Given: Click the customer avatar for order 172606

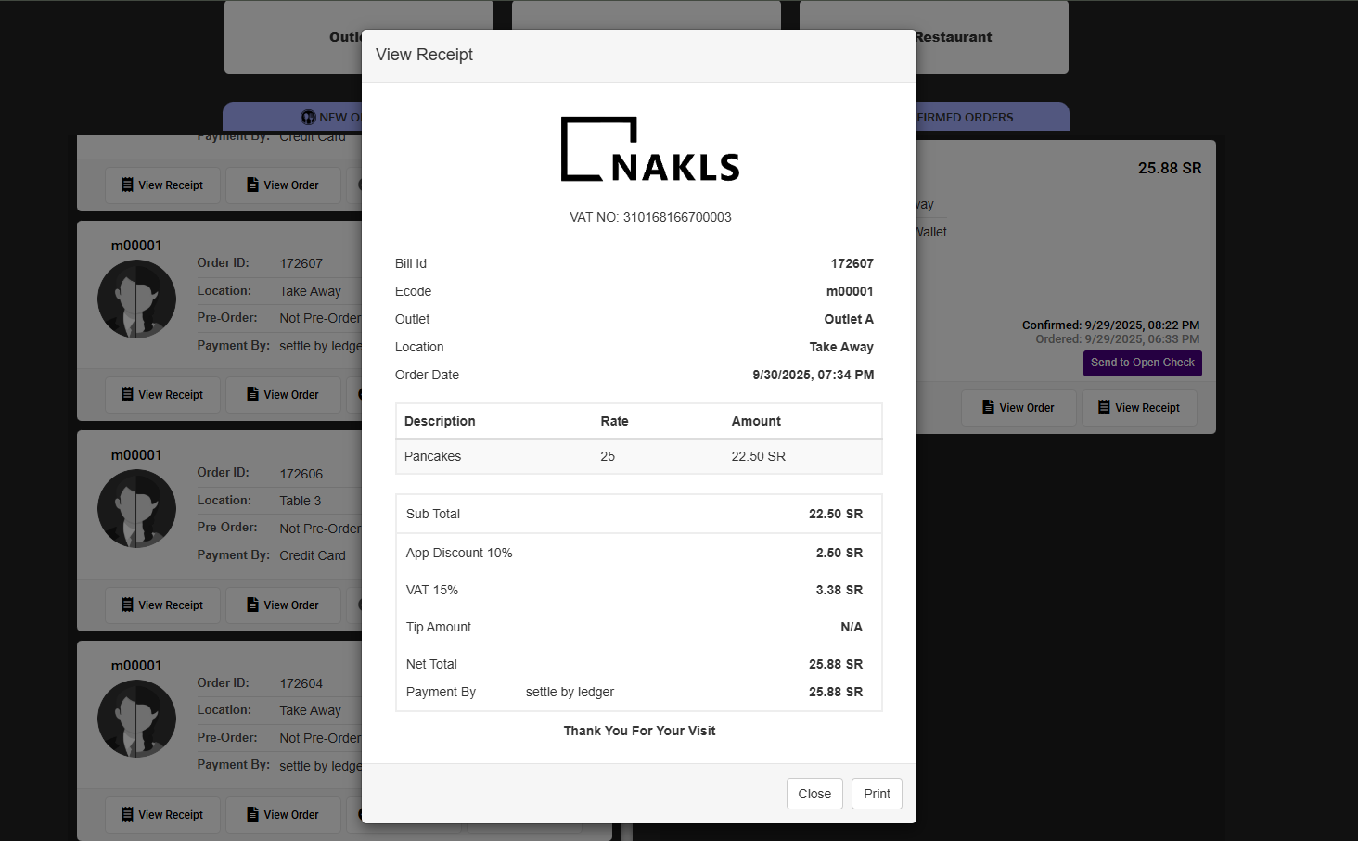Looking at the screenshot, I should (137, 508).
